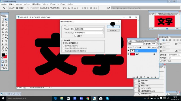Switch to Quick Mask mode
This screenshot has width=181, height=101.
point(6,61)
